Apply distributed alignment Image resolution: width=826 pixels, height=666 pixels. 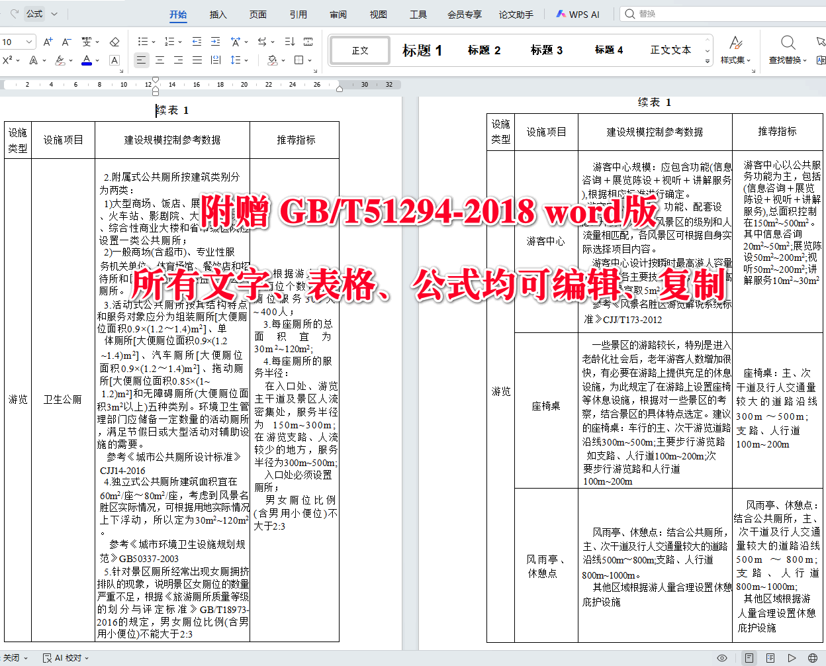pyautogui.click(x=216, y=60)
